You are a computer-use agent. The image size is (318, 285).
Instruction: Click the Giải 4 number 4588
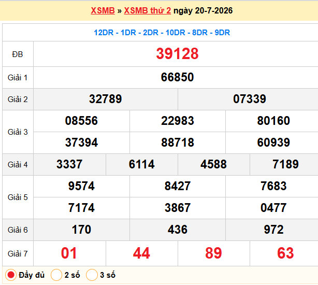(213, 164)
